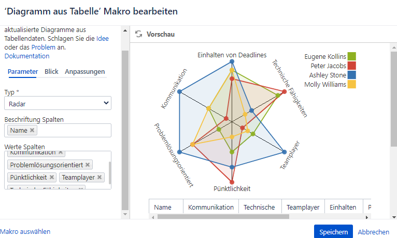Click left arrow of table horizontal scrollbar
Image resolution: width=397 pixels, height=238 pixels.
tap(153, 217)
